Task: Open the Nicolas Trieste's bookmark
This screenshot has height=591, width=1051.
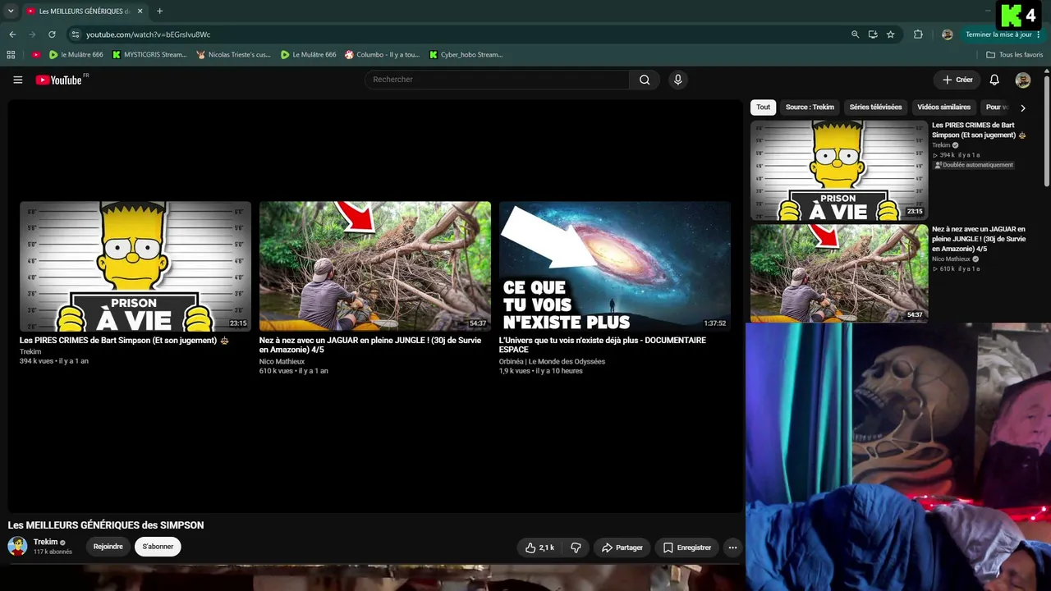Action: click(233, 55)
